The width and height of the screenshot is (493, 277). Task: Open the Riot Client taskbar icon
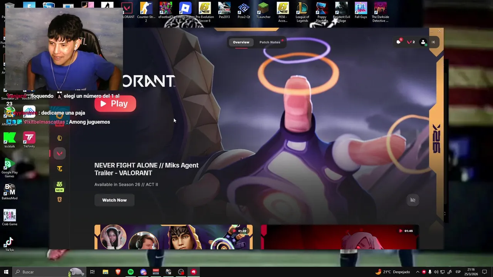click(194, 272)
